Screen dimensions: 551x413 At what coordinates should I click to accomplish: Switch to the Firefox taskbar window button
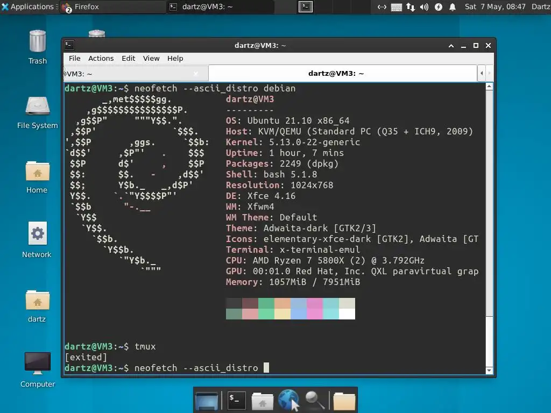click(x=112, y=6)
